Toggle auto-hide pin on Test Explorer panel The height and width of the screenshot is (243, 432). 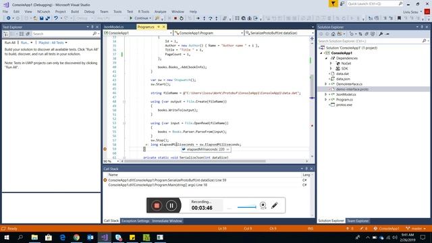tap(92, 27)
